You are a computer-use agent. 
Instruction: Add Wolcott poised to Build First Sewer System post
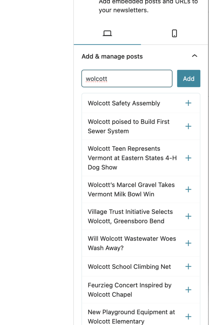tap(188, 126)
